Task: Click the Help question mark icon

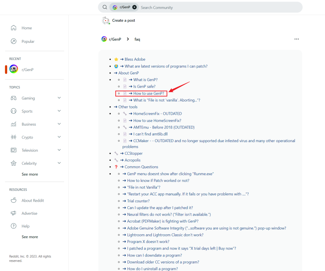Action: [x=14, y=226]
